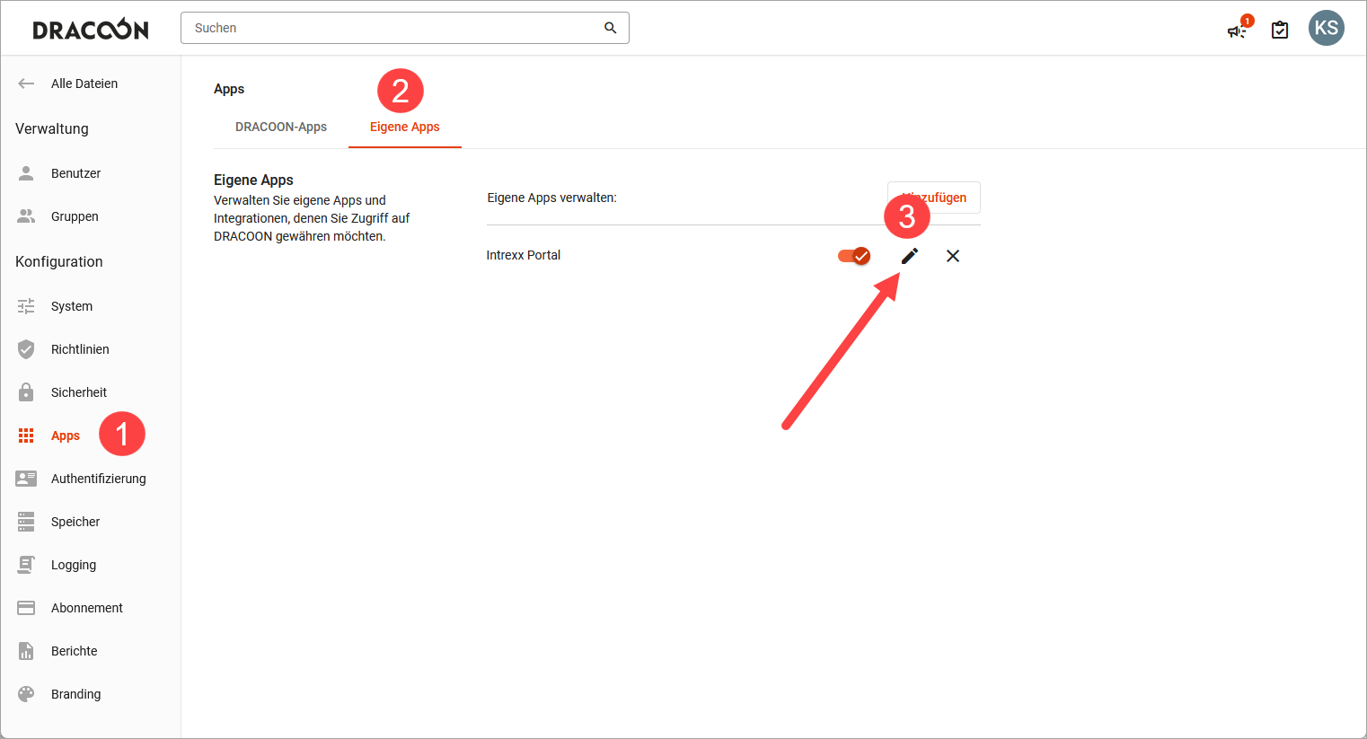This screenshot has height=739, width=1367.
Task: Go to Alle Dateien
Action: coord(84,84)
